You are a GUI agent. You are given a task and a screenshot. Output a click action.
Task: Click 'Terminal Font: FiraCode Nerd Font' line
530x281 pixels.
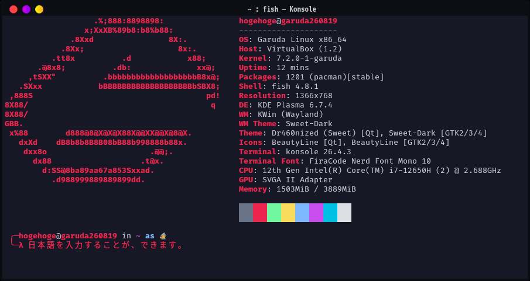coord(335,161)
